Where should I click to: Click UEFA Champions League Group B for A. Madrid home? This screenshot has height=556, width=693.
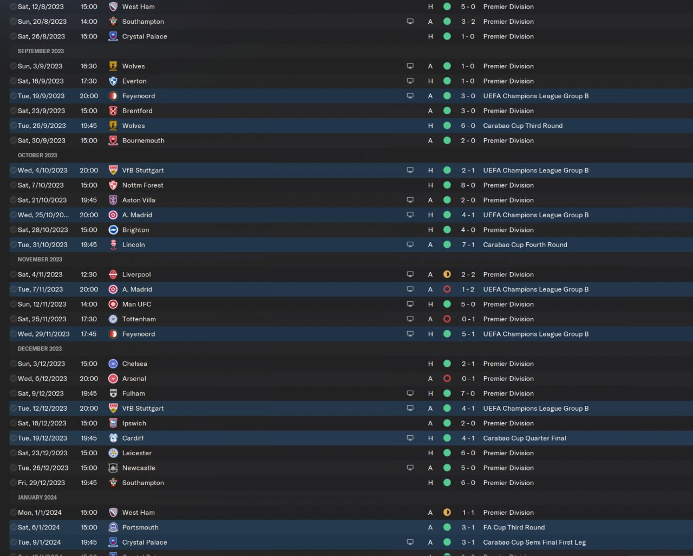[535, 215]
